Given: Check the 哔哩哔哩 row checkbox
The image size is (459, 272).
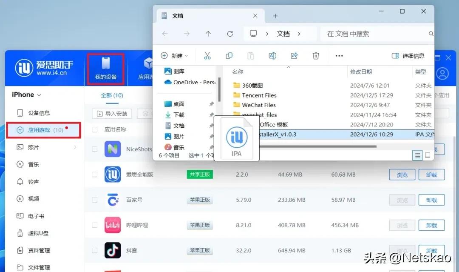Looking at the screenshot, I should pos(94,225).
